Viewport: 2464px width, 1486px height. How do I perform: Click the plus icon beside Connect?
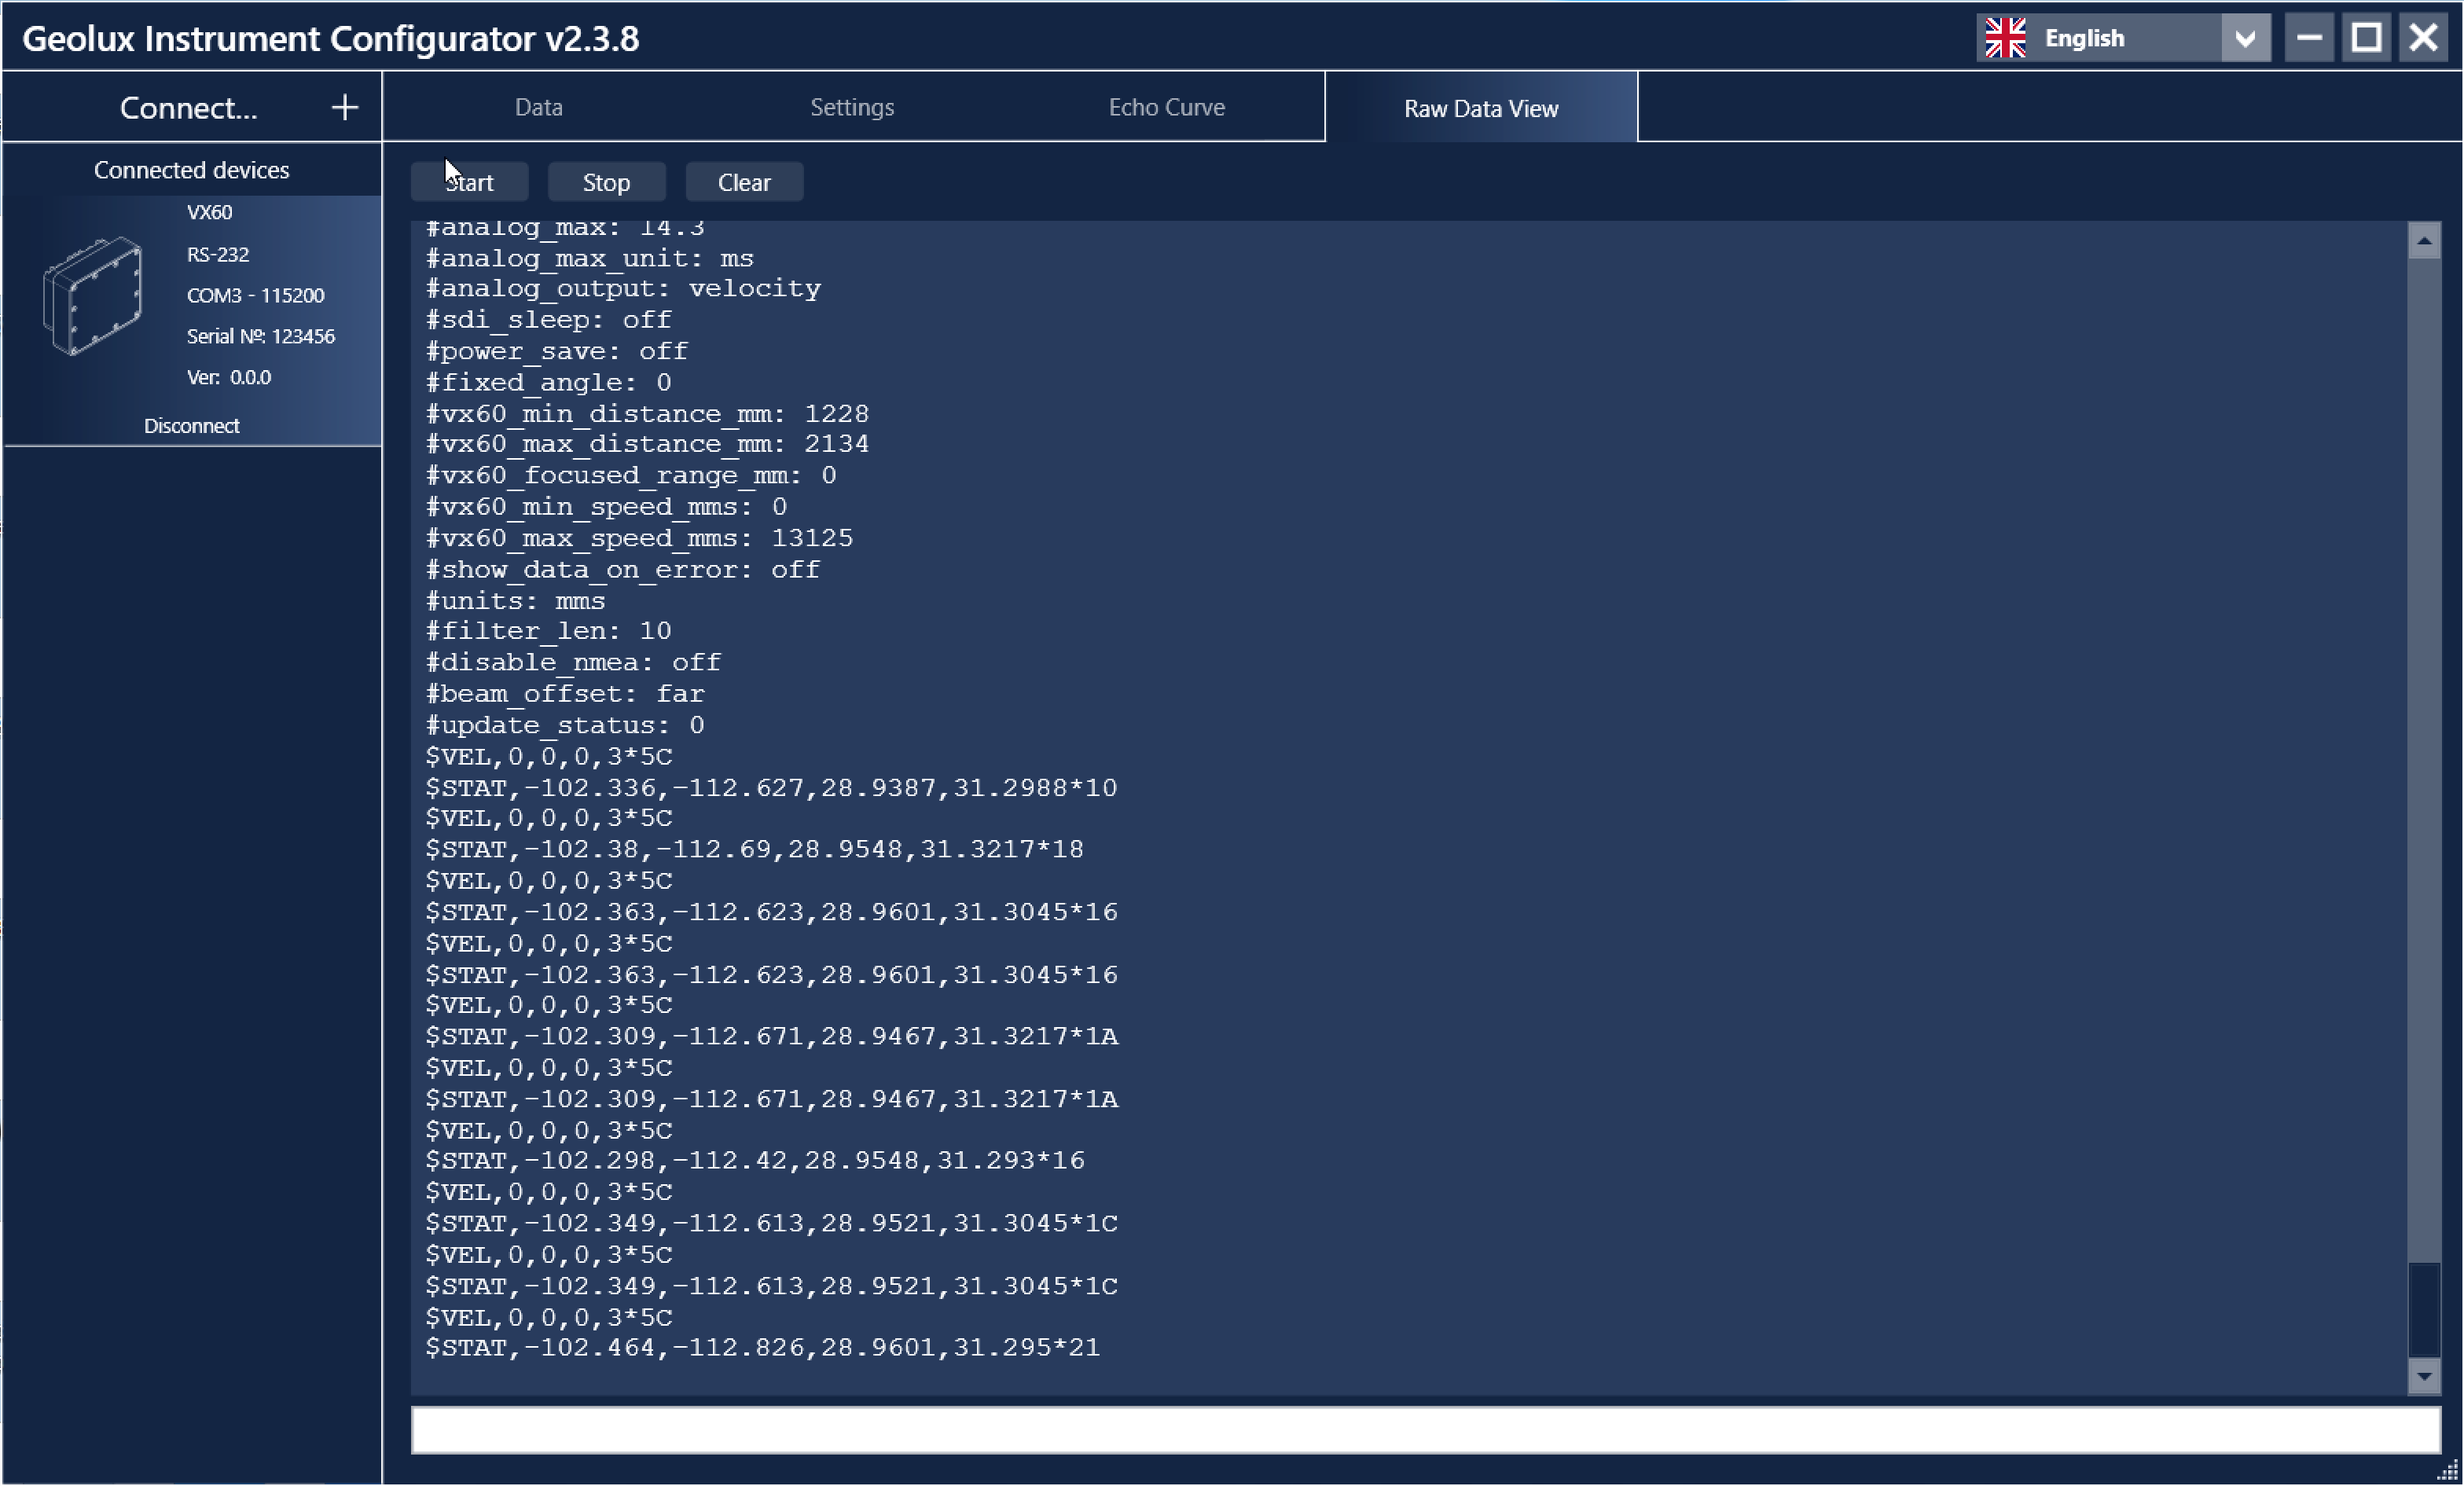[345, 108]
